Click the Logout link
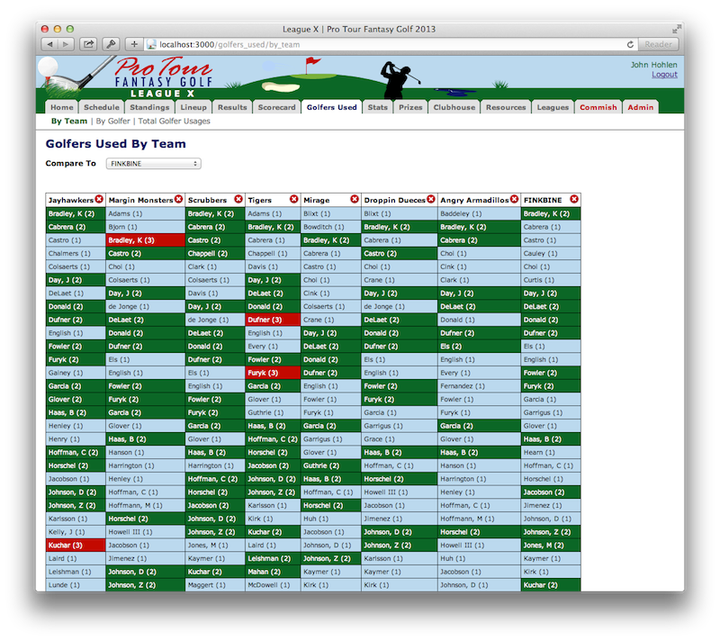Viewport: 720px width, 641px height. tap(664, 75)
